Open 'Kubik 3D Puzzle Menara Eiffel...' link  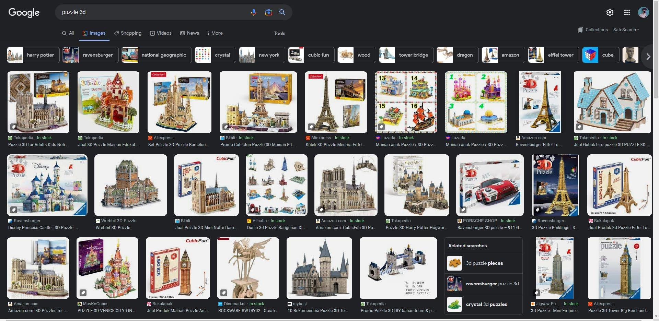tap(335, 145)
